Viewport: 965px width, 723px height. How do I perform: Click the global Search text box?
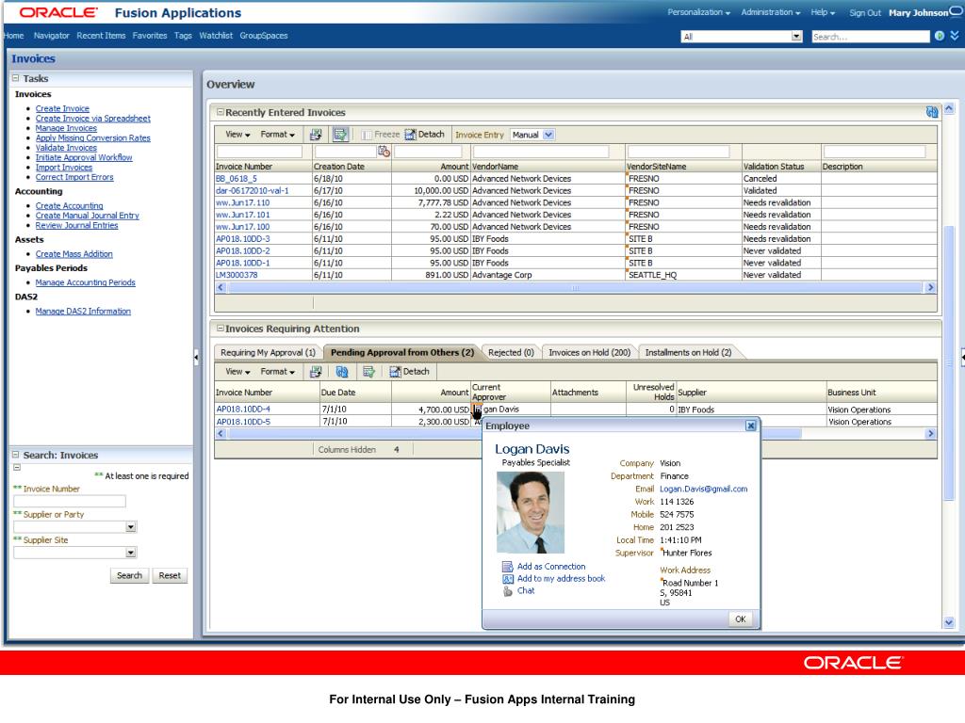[870, 37]
